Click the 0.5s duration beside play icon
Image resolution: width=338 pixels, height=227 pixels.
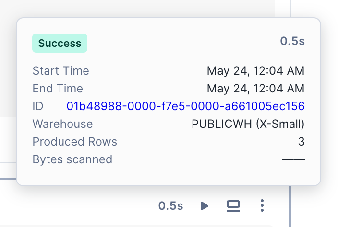coord(171,206)
